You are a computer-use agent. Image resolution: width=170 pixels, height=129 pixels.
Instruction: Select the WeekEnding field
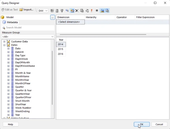(22, 111)
